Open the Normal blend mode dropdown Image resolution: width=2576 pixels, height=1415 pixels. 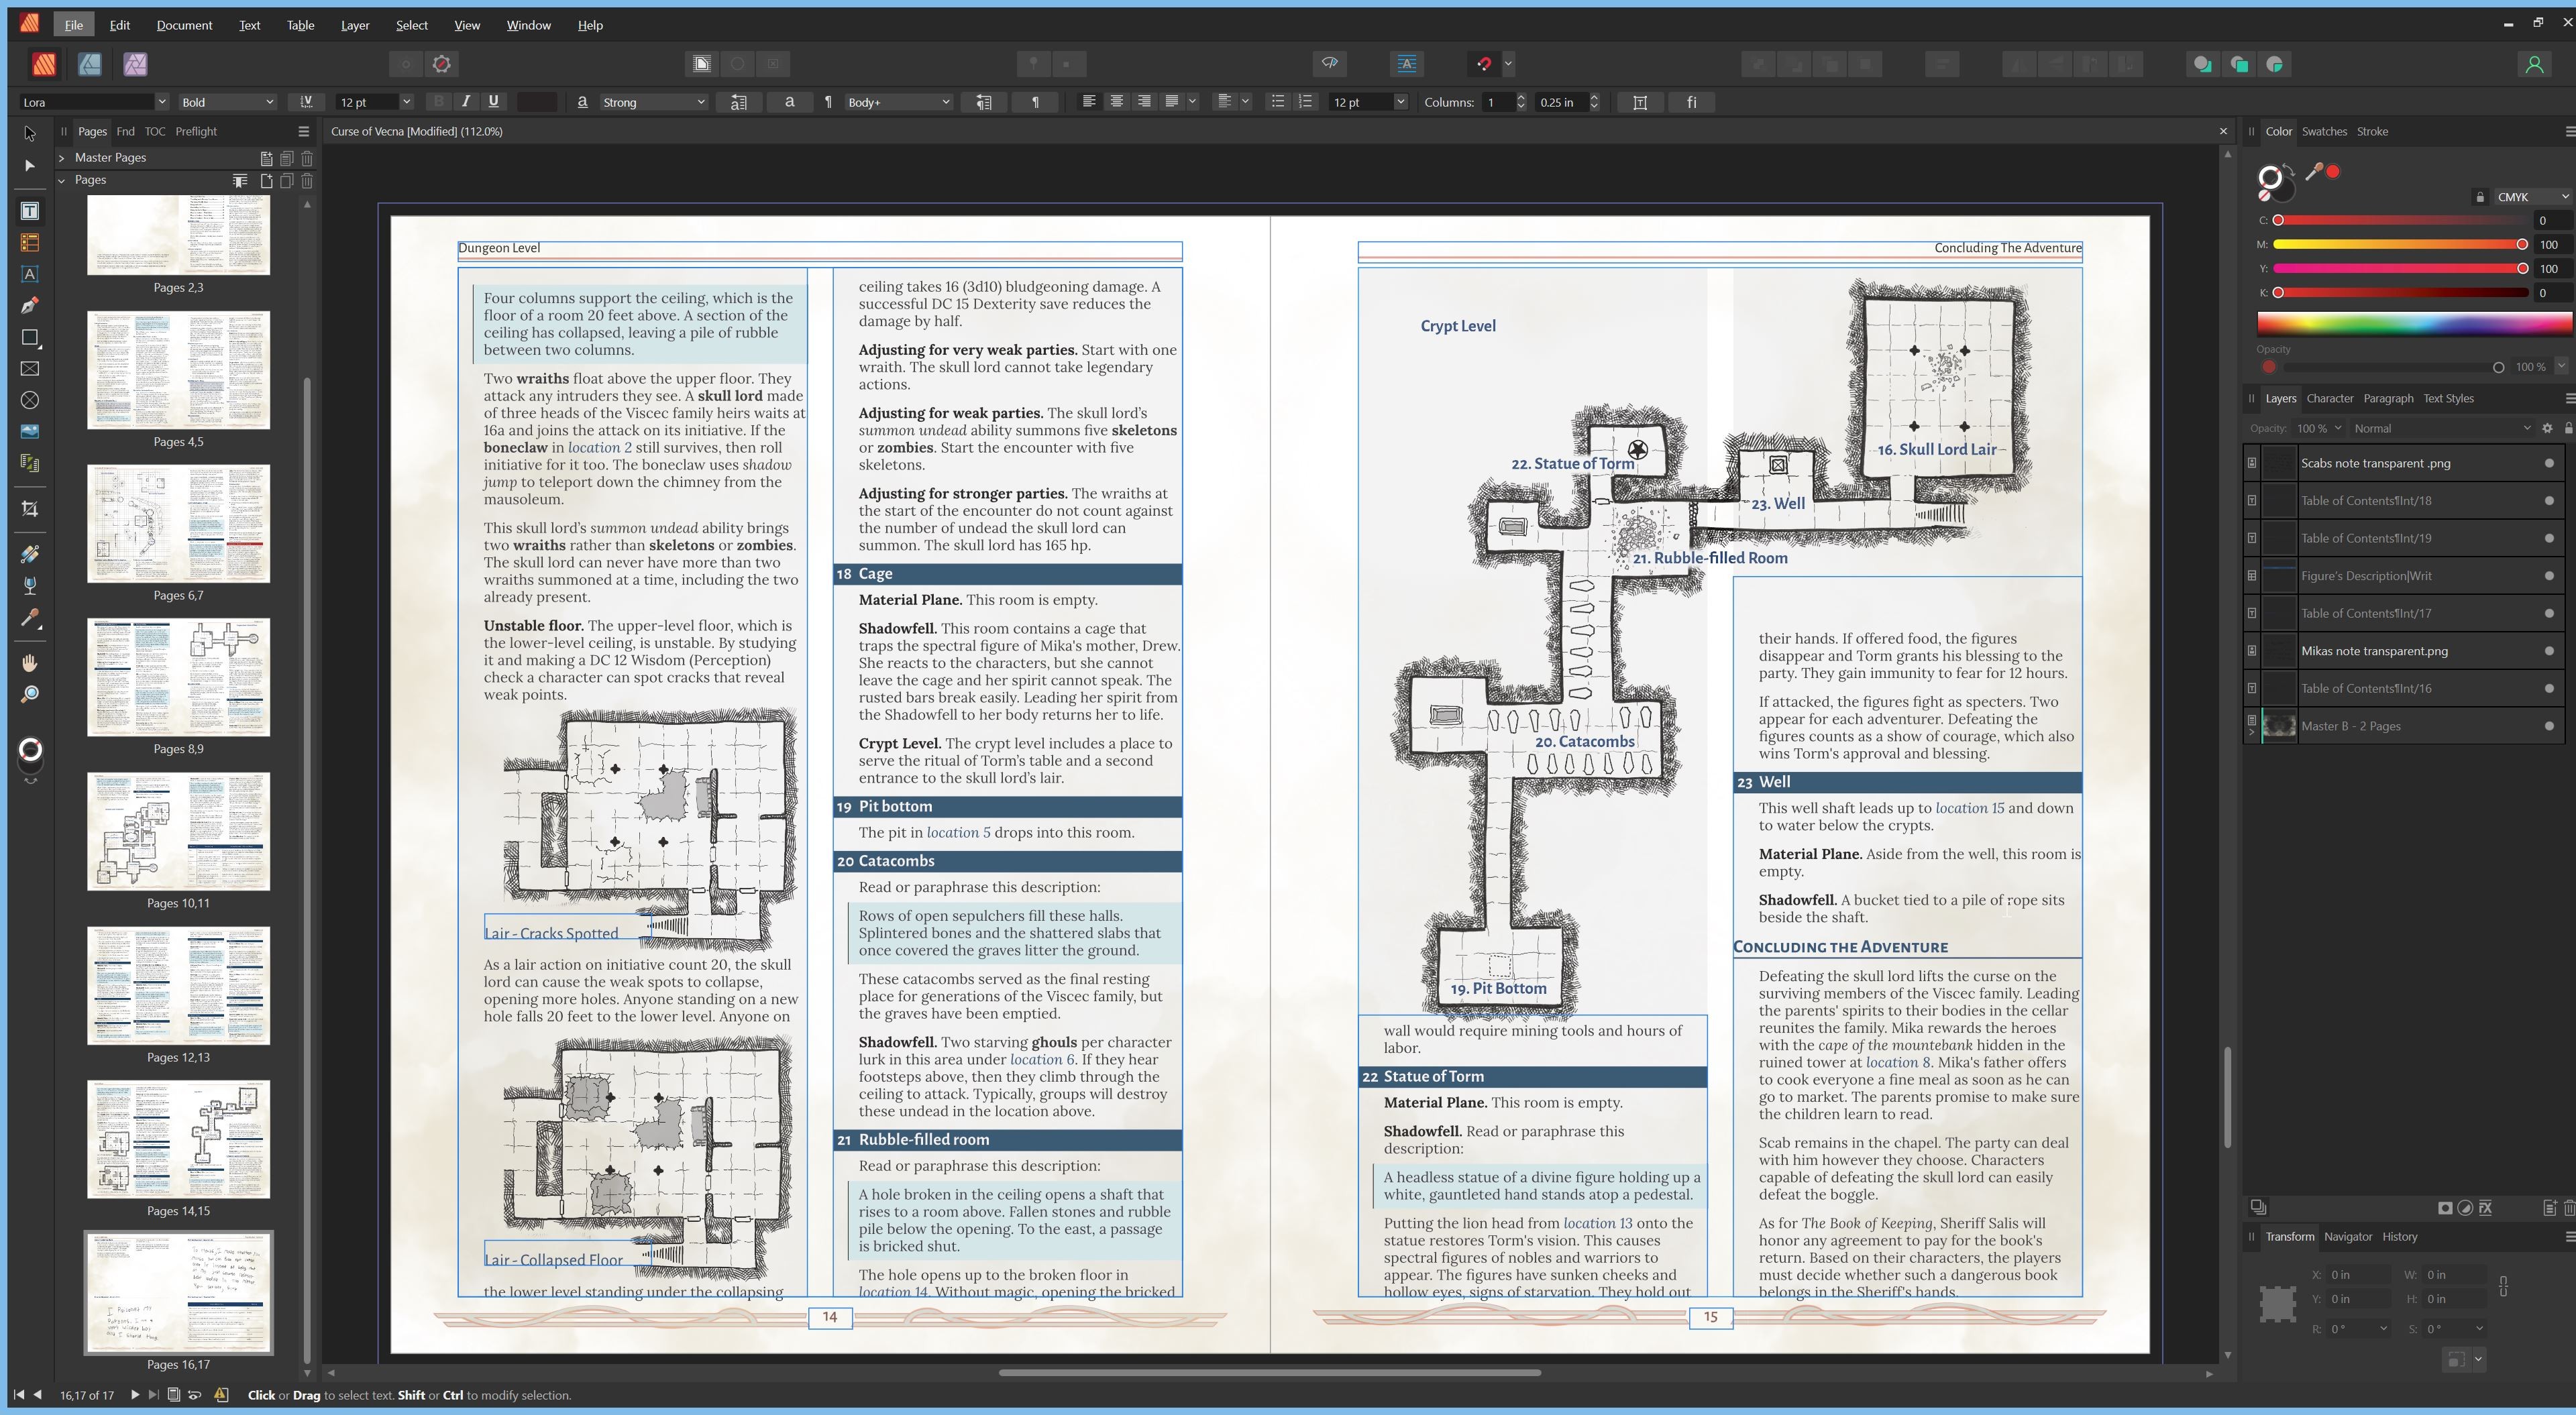click(x=2440, y=428)
